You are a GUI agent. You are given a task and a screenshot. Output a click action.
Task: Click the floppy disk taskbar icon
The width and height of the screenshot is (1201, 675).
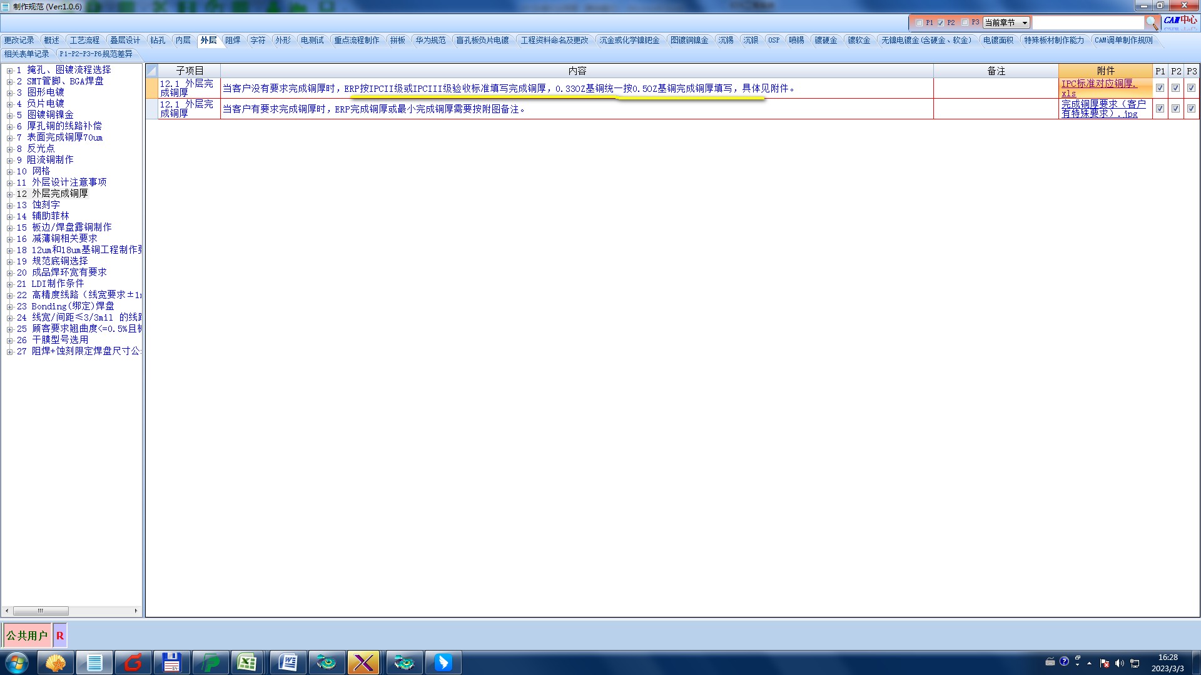pyautogui.click(x=171, y=662)
